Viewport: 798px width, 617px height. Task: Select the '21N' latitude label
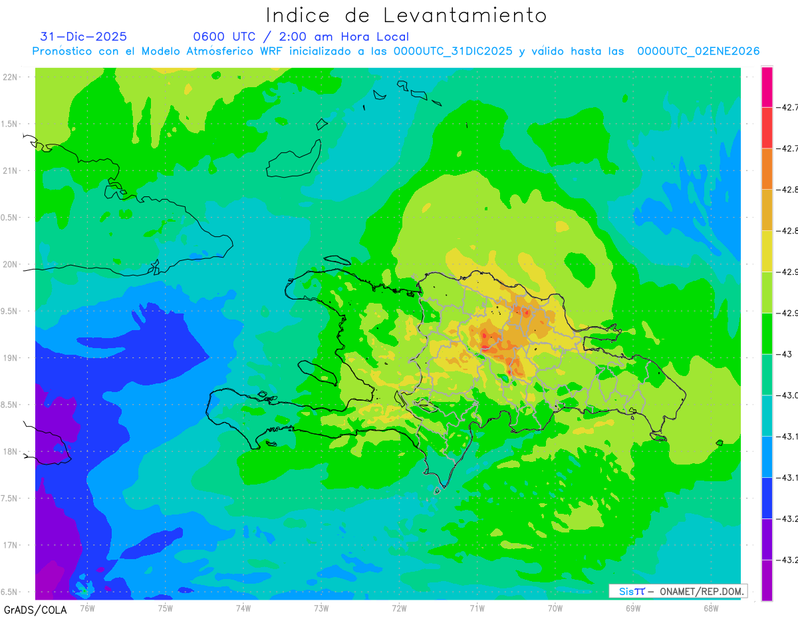click(10, 170)
